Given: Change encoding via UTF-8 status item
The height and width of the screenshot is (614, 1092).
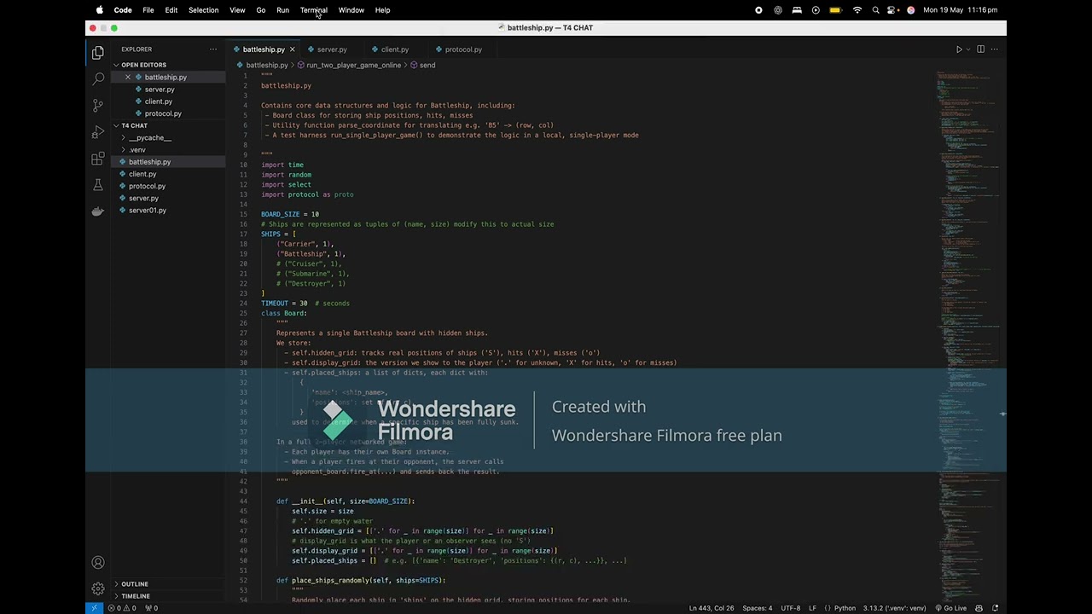Looking at the screenshot, I should click(x=790, y=608).
